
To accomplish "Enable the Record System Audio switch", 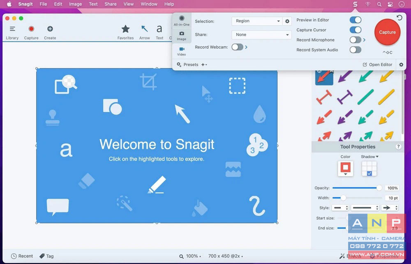I will 356,50.
